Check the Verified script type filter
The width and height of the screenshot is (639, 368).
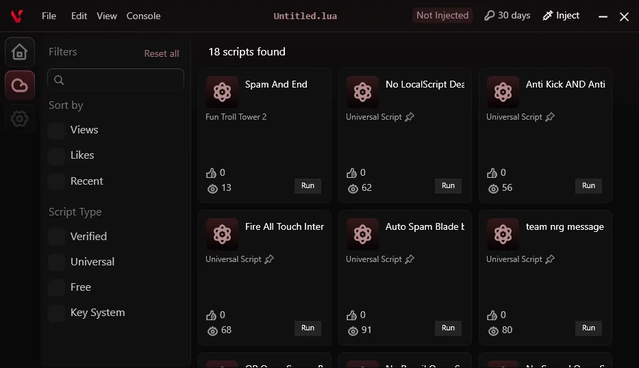click(56, 237)
